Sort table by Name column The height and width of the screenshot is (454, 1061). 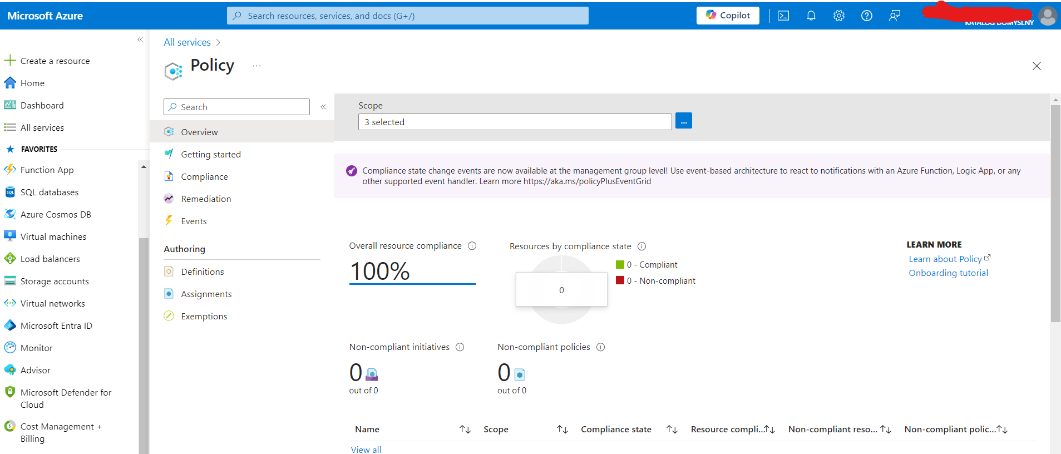[465, 429]
